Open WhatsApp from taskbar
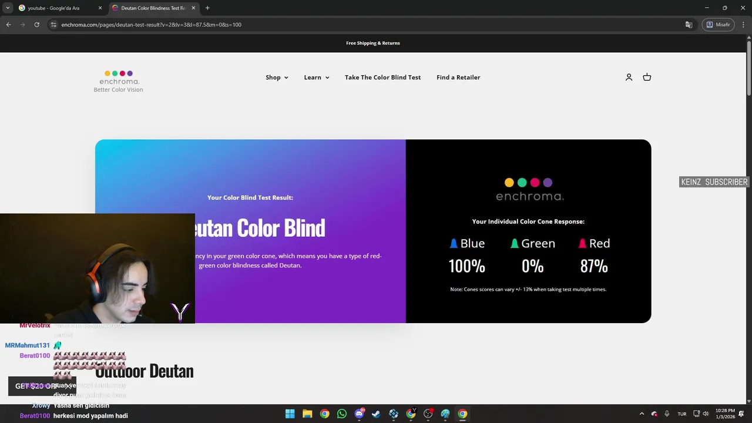Viewport: 752px width, 423px height. pyautogui.click(x=342, y=414)
